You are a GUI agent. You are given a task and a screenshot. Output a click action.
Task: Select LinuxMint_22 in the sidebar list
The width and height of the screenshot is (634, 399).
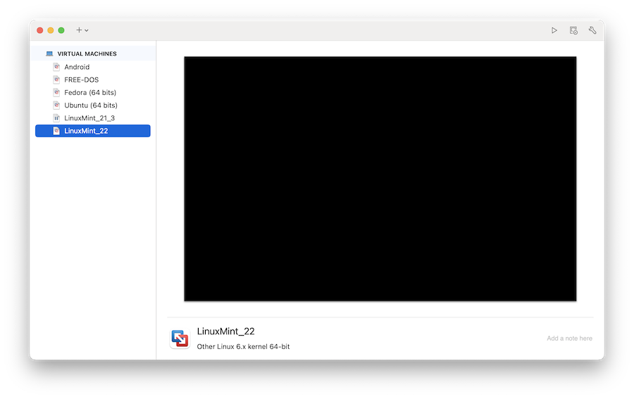pos(86,131)
